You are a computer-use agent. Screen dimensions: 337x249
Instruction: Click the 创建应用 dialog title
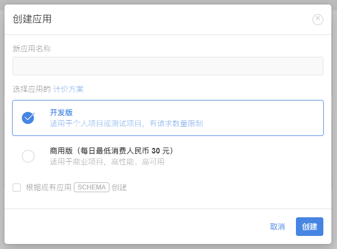pos(32,20)
